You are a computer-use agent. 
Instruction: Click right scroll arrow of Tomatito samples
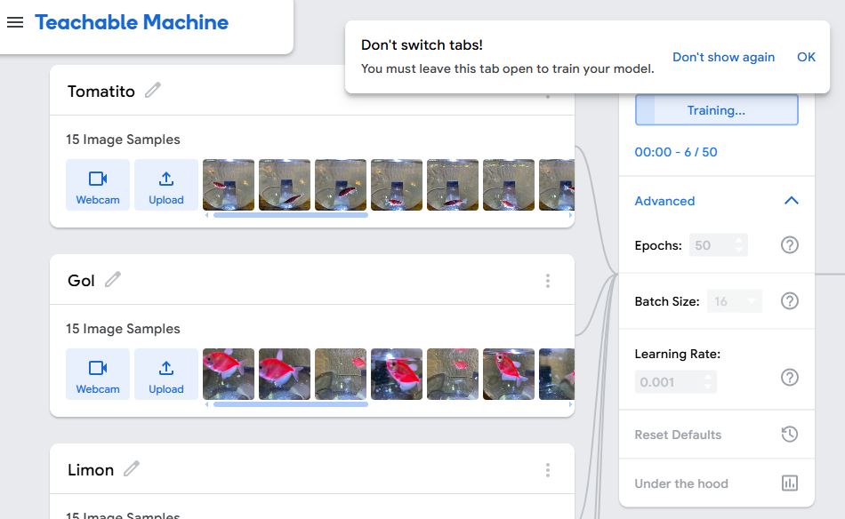[570, 215]
